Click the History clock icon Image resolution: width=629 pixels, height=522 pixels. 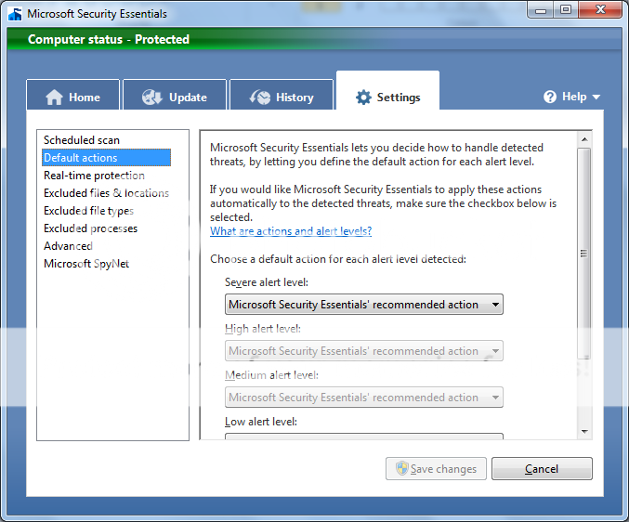point(260,97)
